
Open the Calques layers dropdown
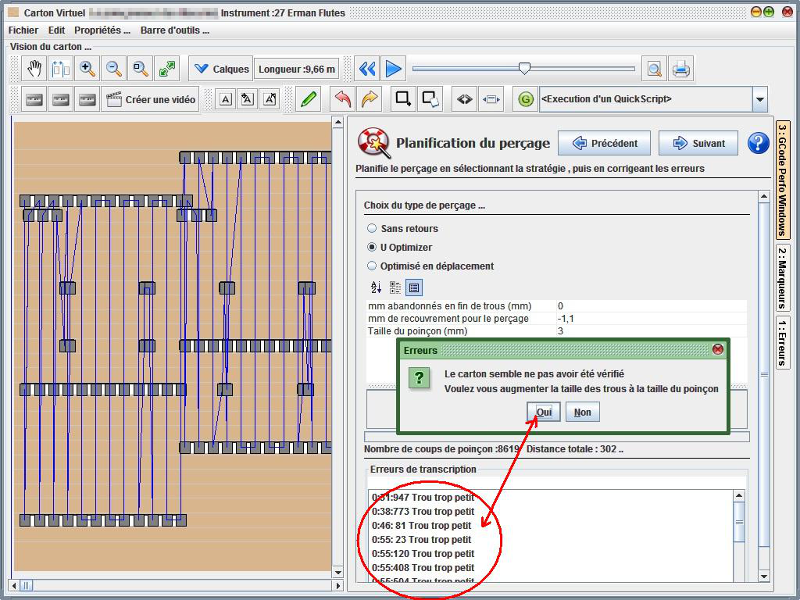pyautogui.click(x=221, y=69)
